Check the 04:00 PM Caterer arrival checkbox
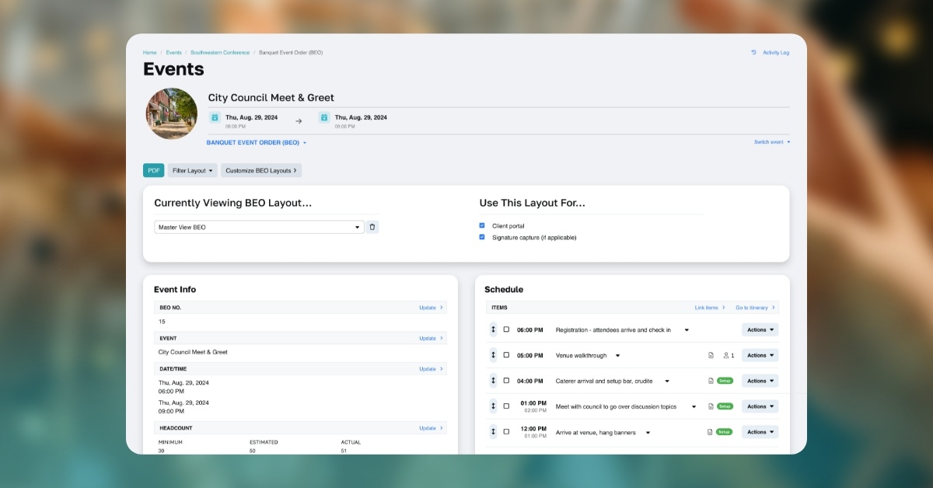This screenshot has height=488, width=933. pos(506,381)
